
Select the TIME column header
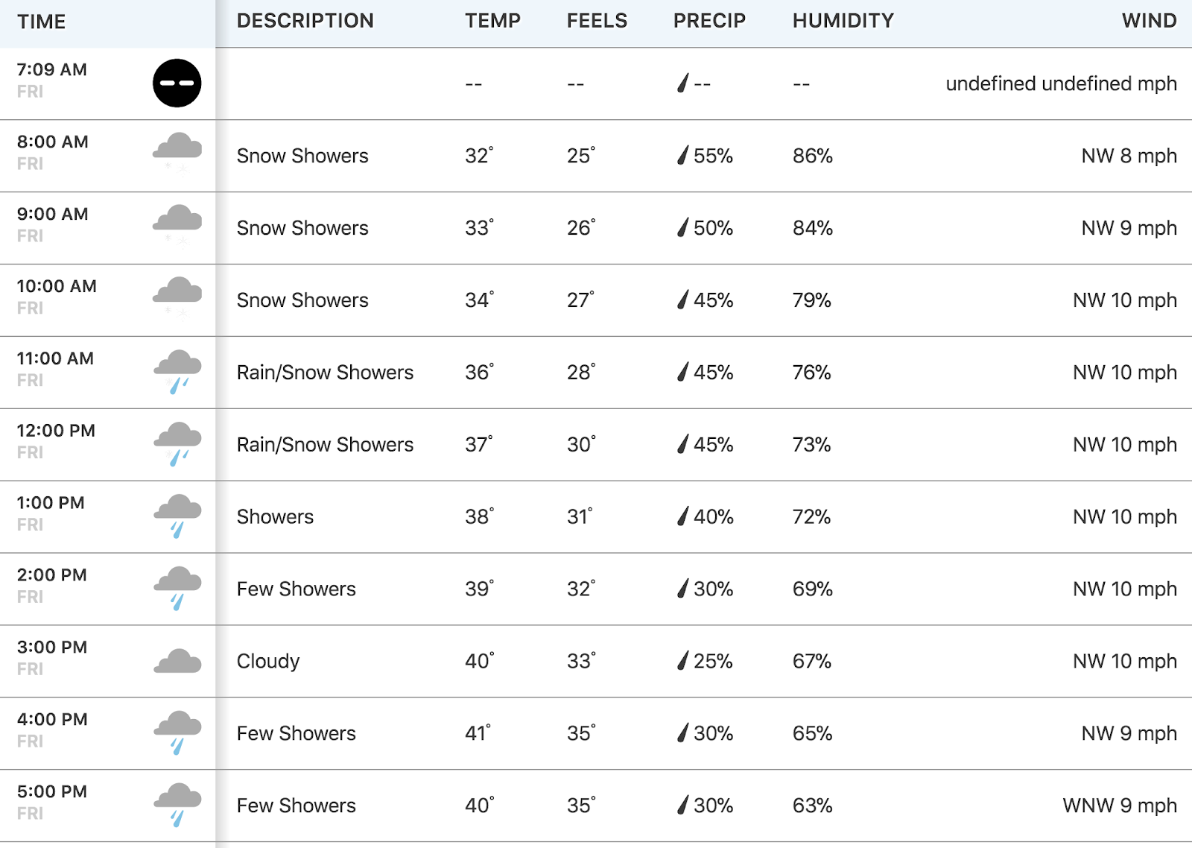pos(42,22)
